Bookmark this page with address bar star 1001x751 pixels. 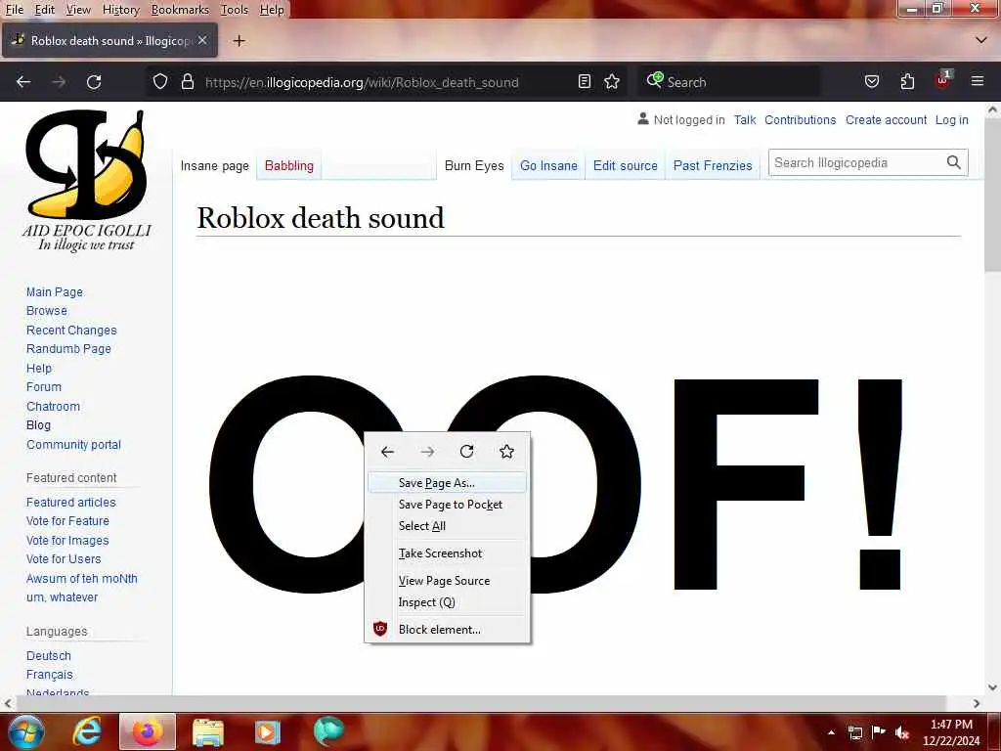[612, 81]
